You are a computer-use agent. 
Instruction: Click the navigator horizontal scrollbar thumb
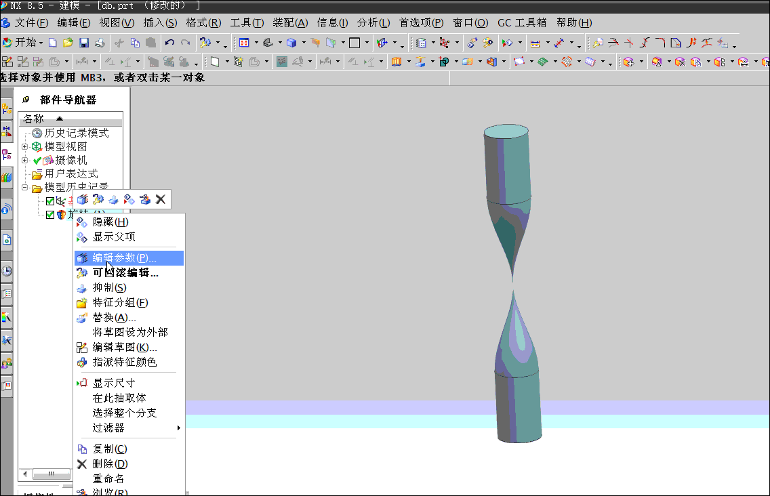51,474
